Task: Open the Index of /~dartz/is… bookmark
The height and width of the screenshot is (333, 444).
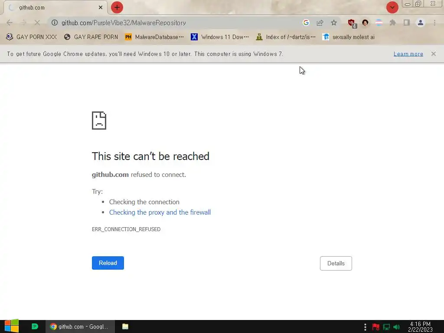Action: 286,37
